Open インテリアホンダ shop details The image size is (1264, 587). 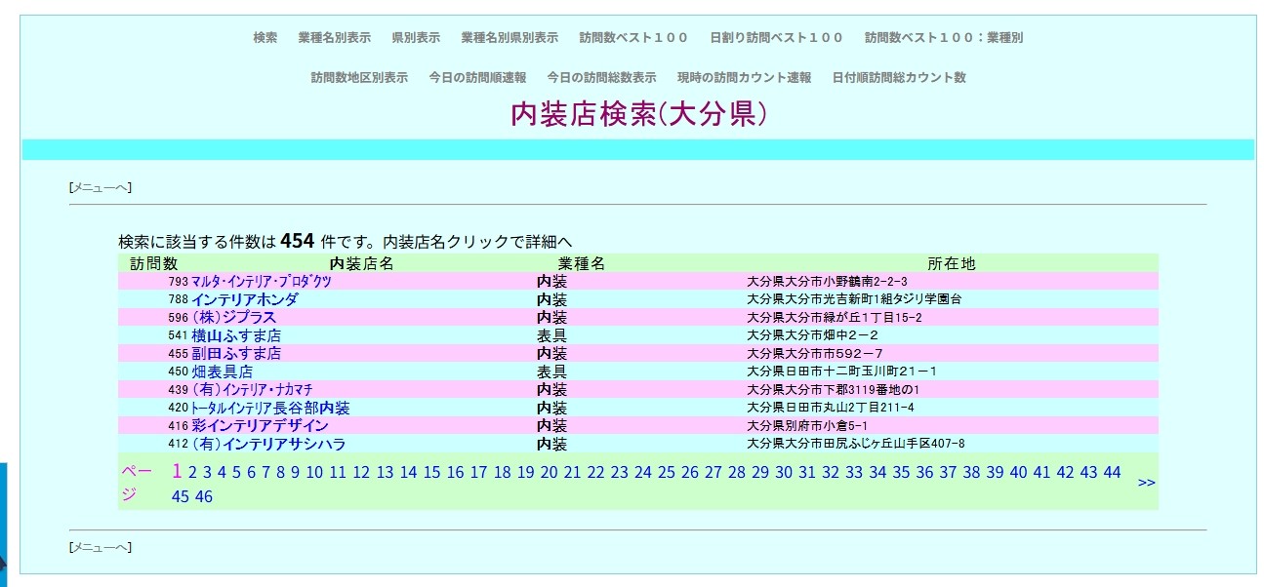pos(244,299)
